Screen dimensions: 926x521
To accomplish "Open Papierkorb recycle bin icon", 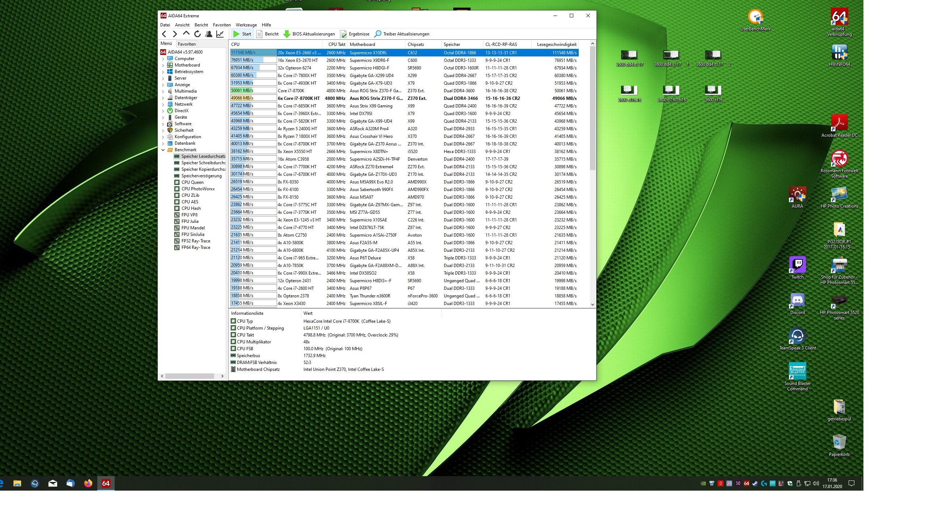I will [839, 445].
